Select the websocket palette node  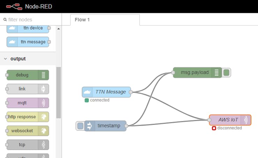click(x=28, y=131)
